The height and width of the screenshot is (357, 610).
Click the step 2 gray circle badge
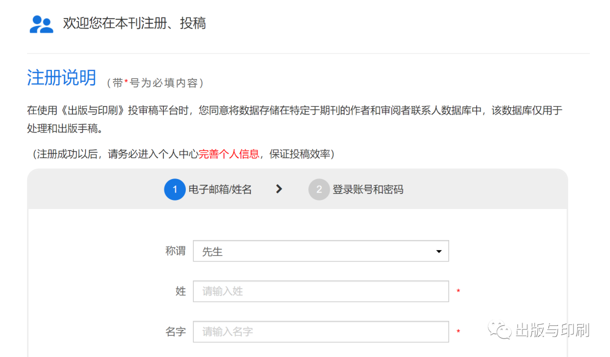(x=319, y=189)
